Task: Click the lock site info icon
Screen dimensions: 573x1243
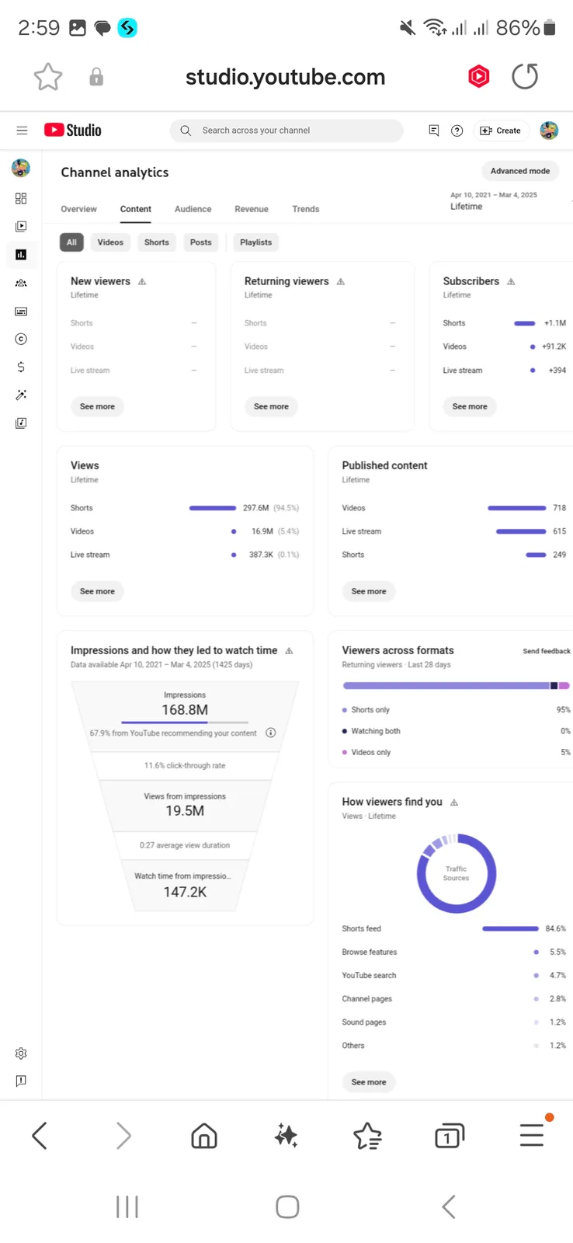Action: (96, 77)
